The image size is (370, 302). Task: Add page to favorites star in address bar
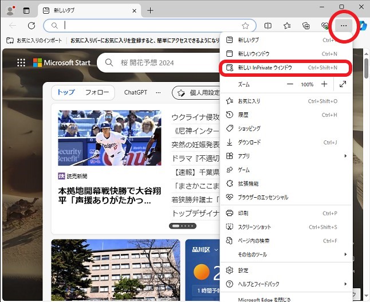245,26
